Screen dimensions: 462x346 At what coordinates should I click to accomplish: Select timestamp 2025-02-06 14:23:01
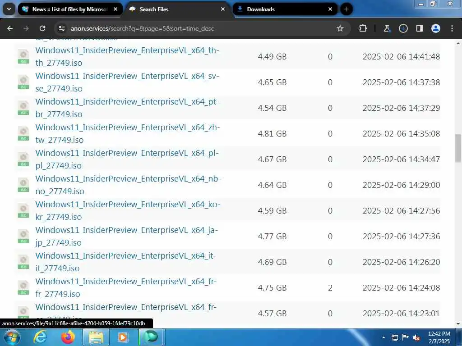click(401, 313)
